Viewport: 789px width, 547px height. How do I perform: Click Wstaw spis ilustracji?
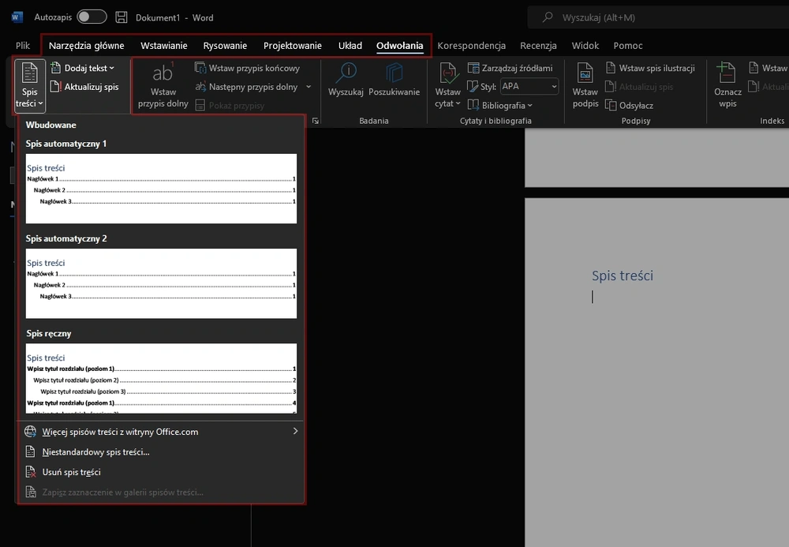tap(650, 68)
